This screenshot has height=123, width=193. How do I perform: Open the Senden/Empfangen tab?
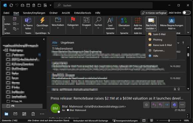[x=34, y=13]
